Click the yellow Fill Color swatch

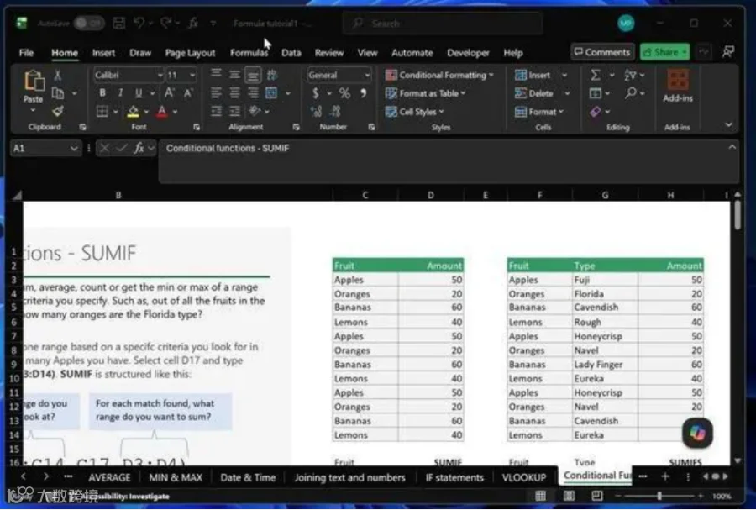[x=133, y=112]
